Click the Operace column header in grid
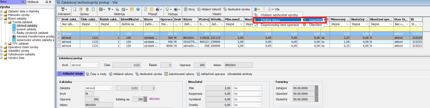This screenshot has width=430, height=108. click(x=166, y=20)
